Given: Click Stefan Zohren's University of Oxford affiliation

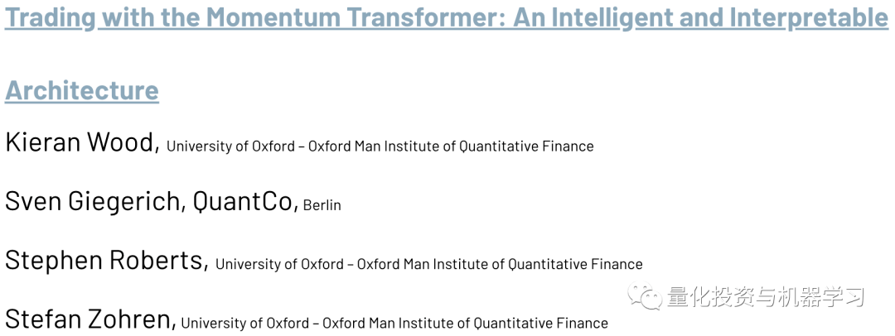Looking at the screenshot, I should (x=245, y=324).
